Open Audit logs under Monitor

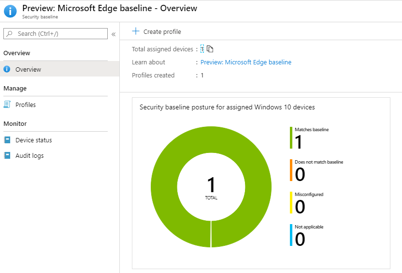point(60,156)
